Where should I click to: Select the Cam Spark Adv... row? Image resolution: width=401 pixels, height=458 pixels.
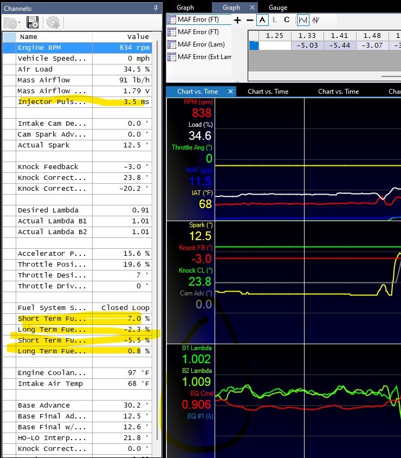tap(77, 134)
